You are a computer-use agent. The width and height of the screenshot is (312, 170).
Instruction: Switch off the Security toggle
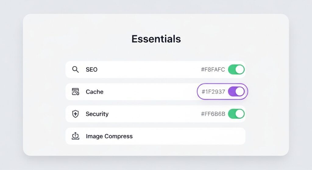(236, 114)
